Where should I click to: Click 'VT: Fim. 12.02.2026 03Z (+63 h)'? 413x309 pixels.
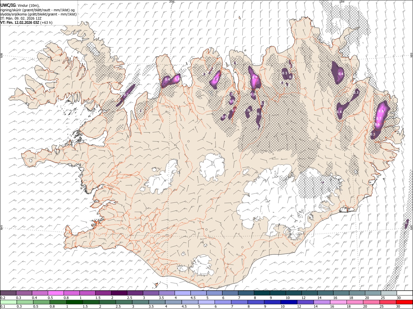click(x=26, y=23)
